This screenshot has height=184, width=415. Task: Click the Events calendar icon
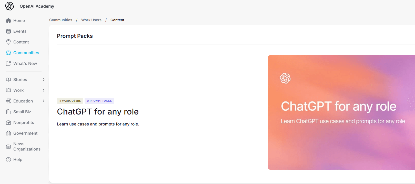tap(8, 31)
